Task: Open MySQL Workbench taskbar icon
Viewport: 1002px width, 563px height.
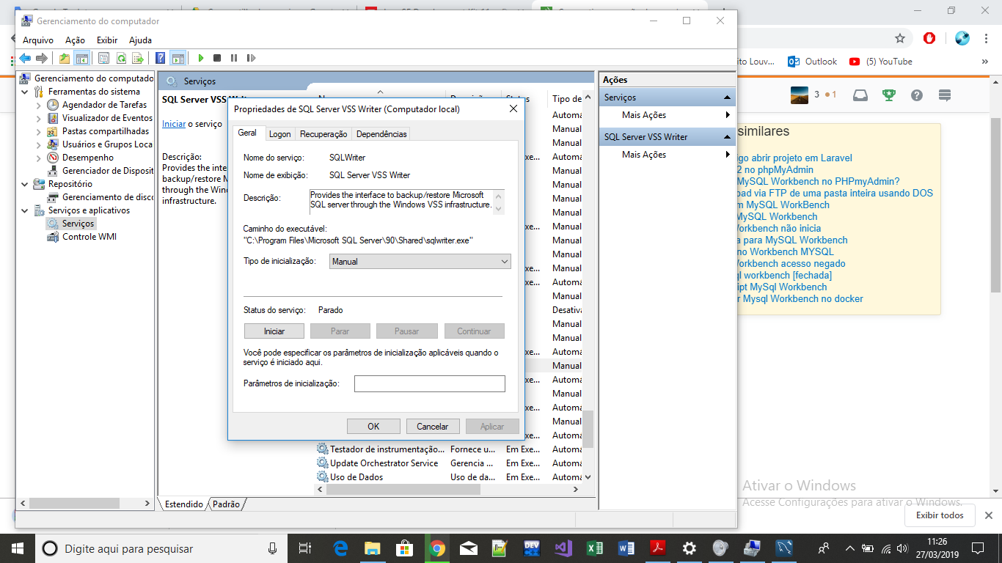Action: click(785, 548)
